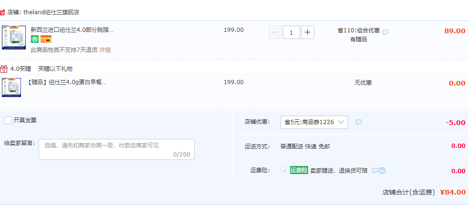Click the 89.00 item subtotal
This screenshot has height=205, width=472.
click(x=454, y=31)
